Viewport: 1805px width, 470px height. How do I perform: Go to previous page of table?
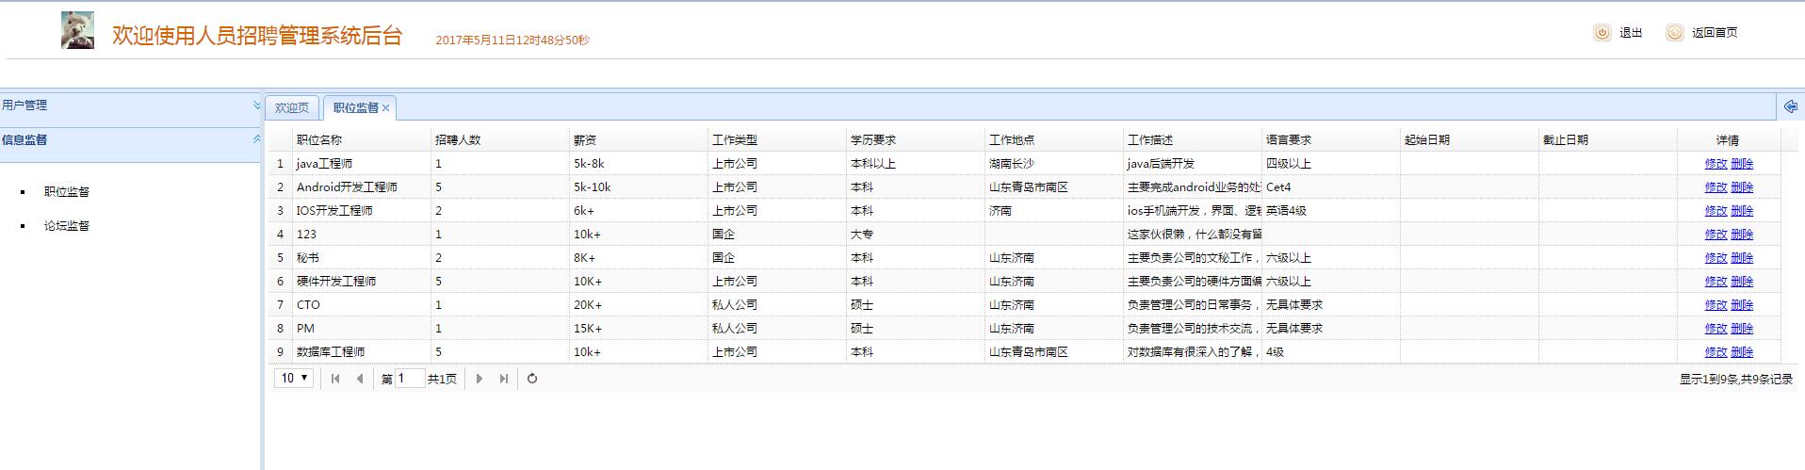click(360, 379)
